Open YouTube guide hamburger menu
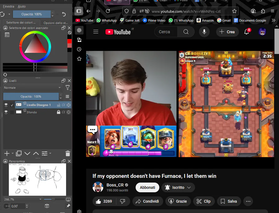This screenshot has width=279, height=213. coord(96,32)
